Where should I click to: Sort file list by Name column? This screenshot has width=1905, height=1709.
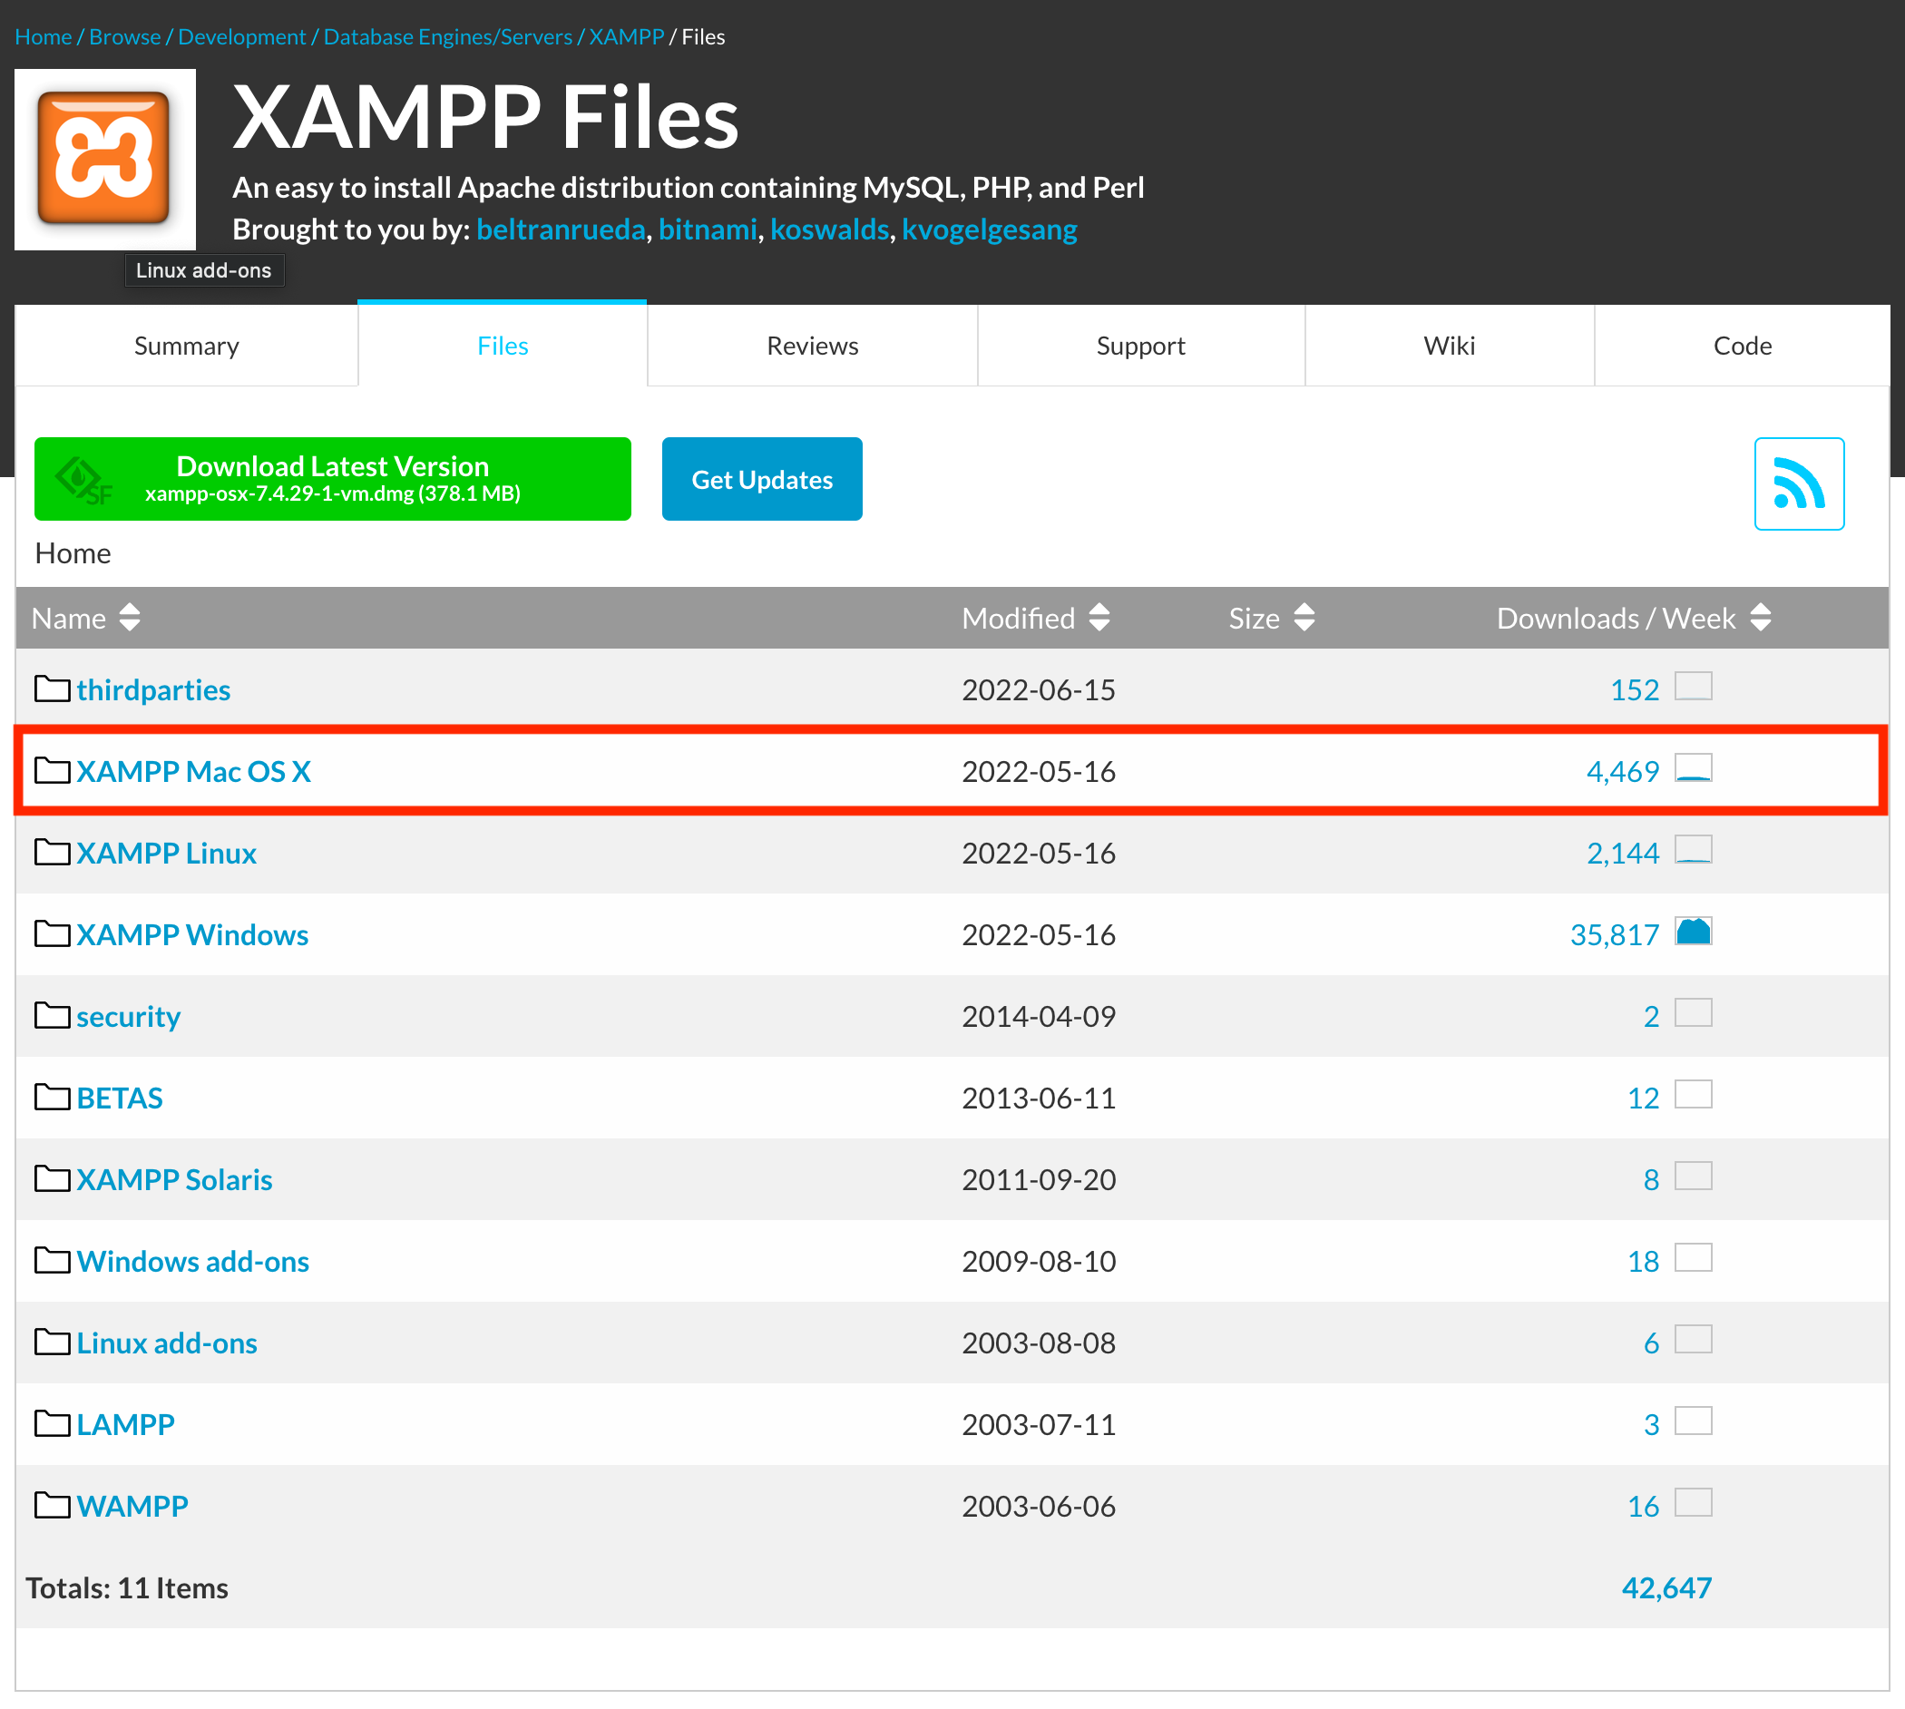pos(130,618)
